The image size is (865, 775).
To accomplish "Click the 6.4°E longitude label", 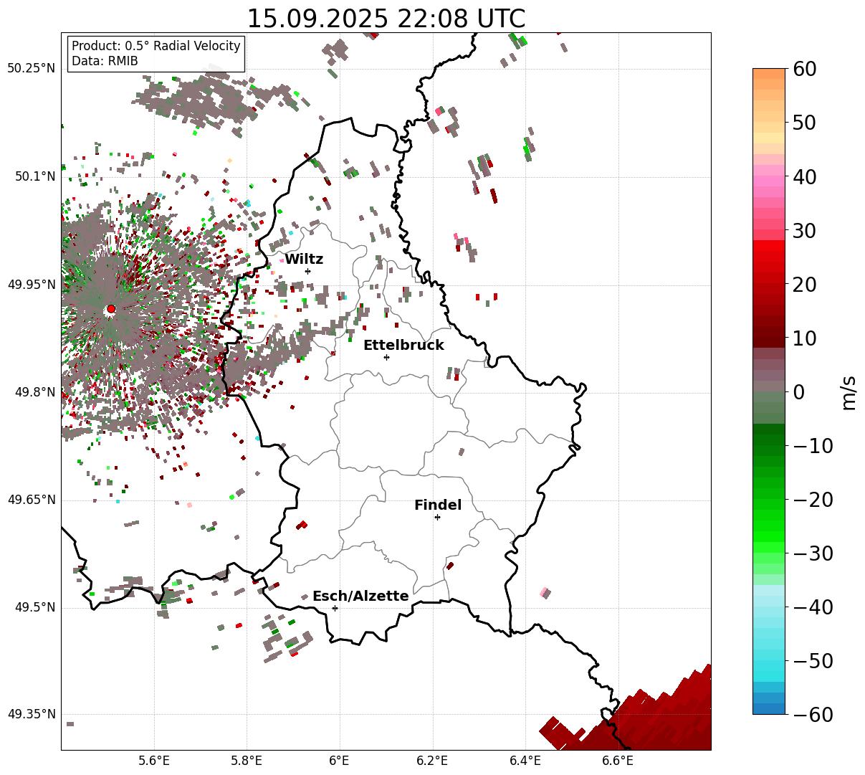I will pos(525,761).
